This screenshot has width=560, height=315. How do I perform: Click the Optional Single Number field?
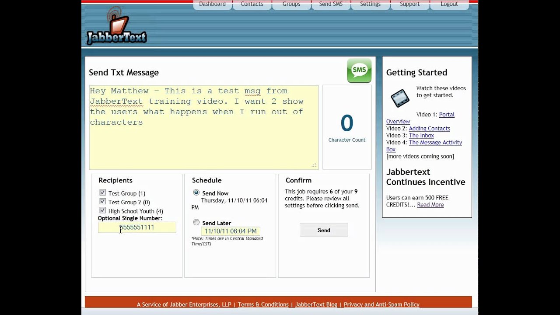coord(137,227)
